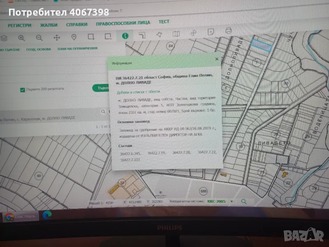Open the СПРАВКИ menu
The image size is (329, 247).
[76, 24]
